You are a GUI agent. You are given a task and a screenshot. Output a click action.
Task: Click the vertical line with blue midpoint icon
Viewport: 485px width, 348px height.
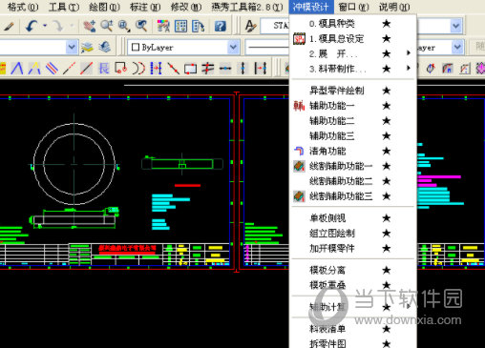[x=242, y=68]
